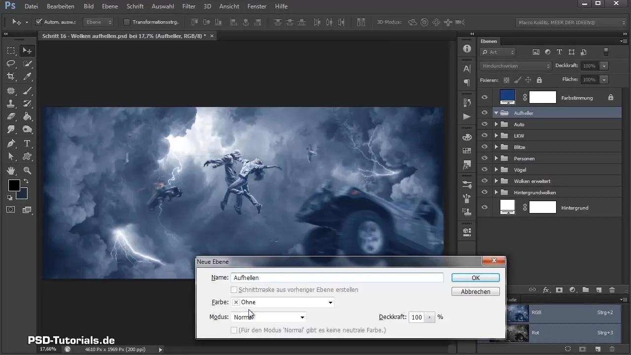631x355 pixels.
Task: Toggle Autom. ausw. checkbox
Action: click(x=39, y=22)
